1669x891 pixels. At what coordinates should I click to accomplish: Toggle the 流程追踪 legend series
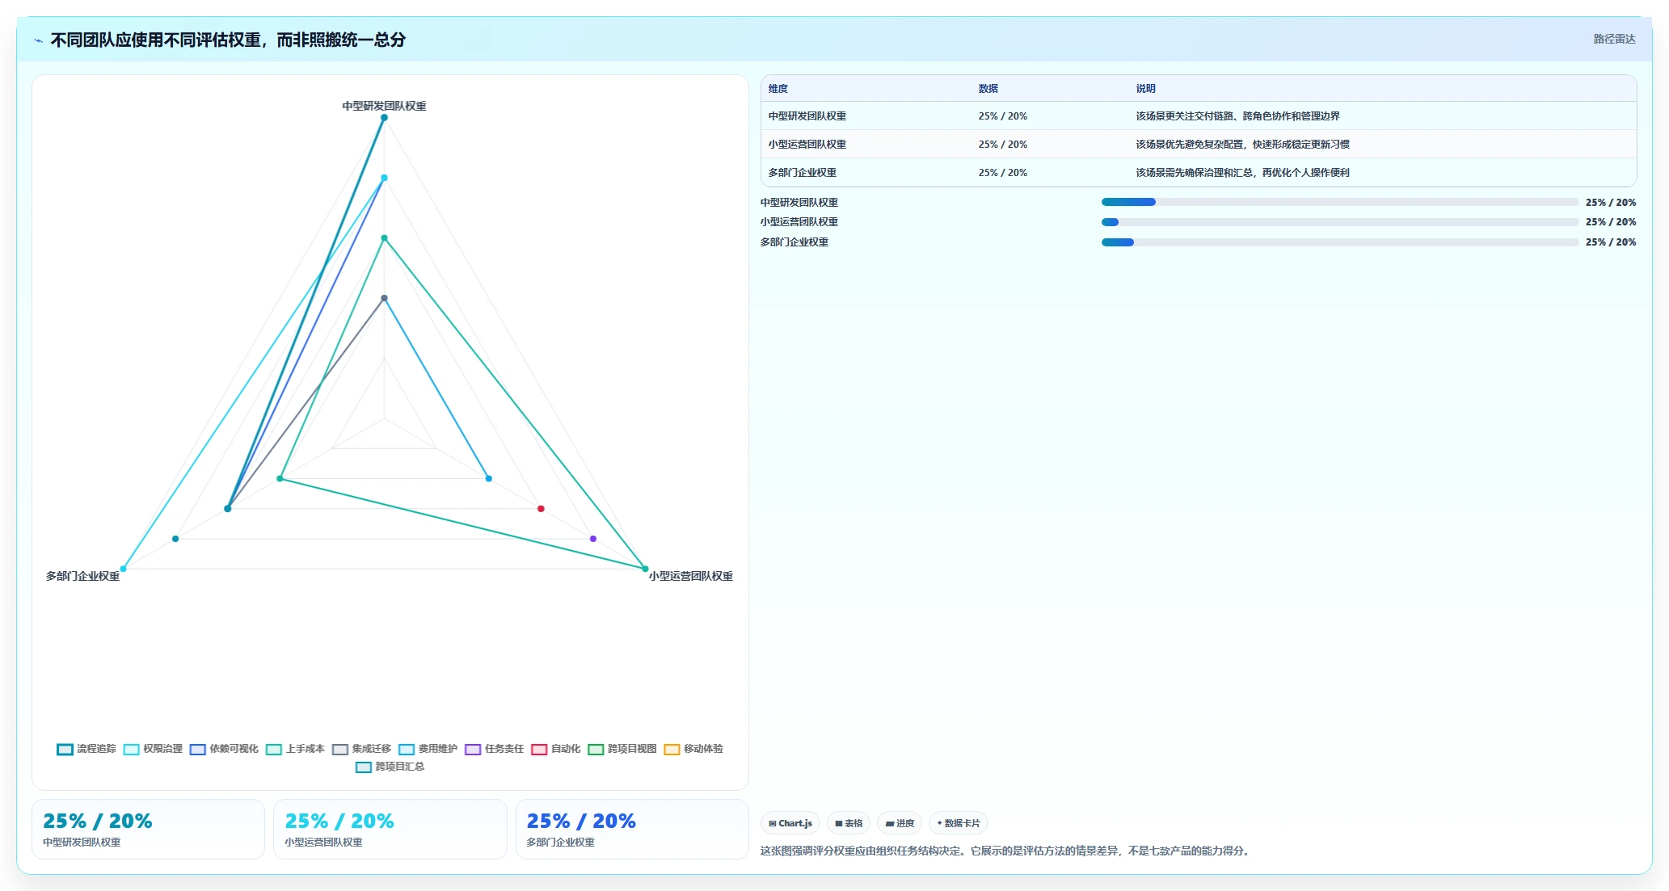pos(86,749)
